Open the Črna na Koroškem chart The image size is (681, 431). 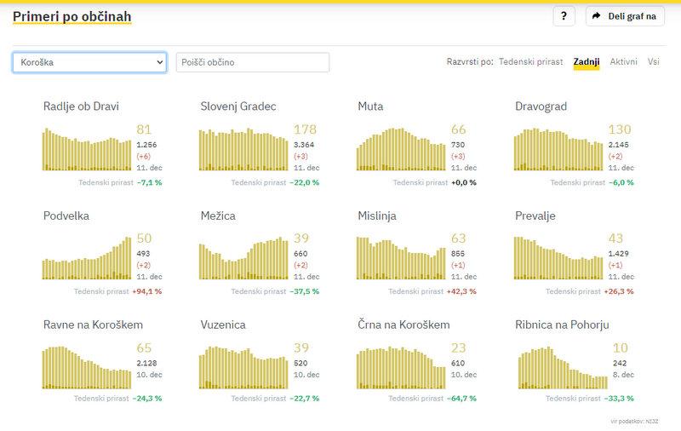(x=401, y=368)
